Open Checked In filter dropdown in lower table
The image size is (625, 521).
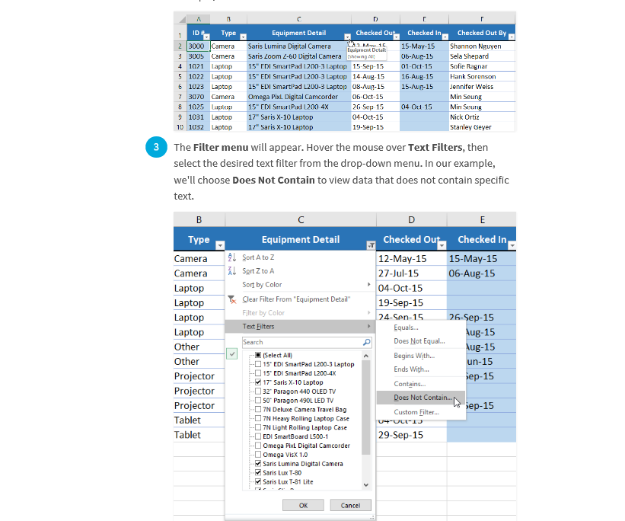pos(512,245)
